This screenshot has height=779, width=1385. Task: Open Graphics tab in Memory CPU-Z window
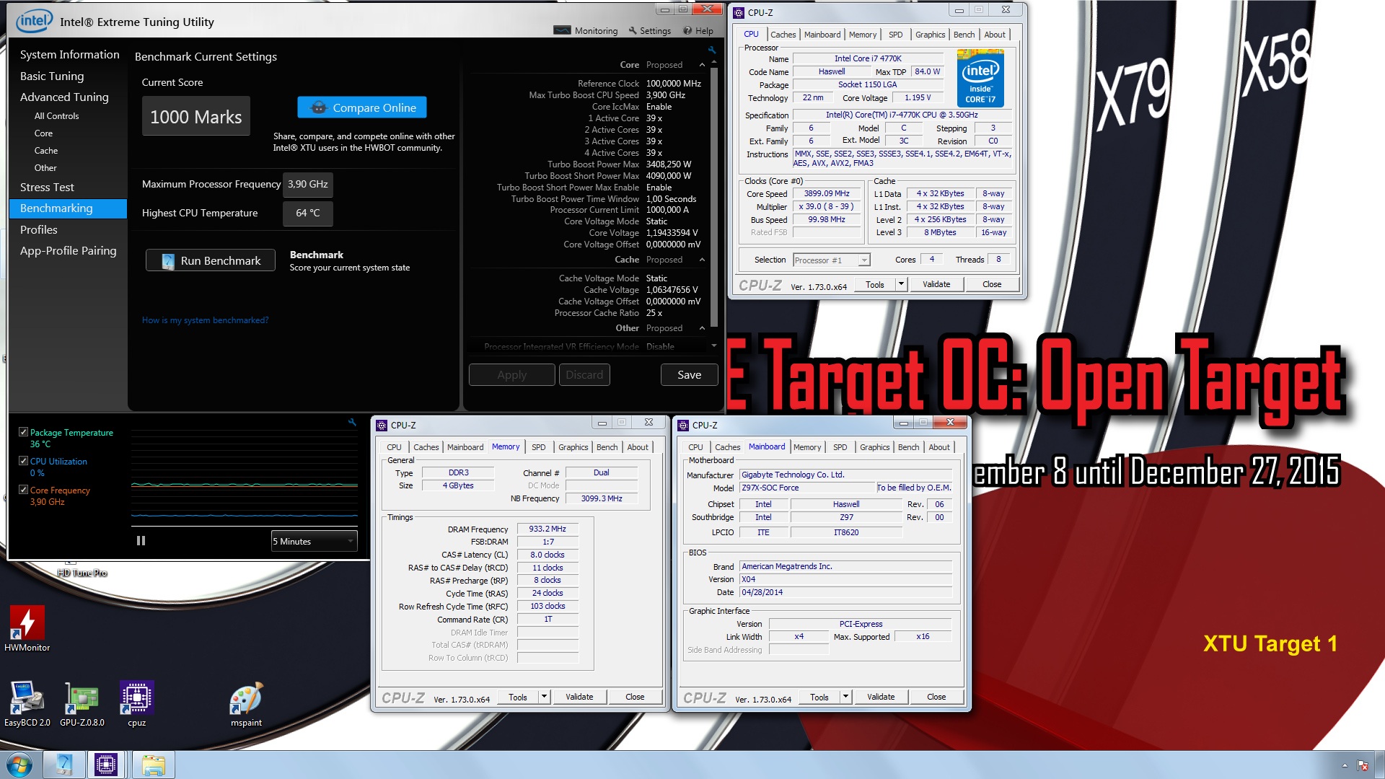coord(573,447)
